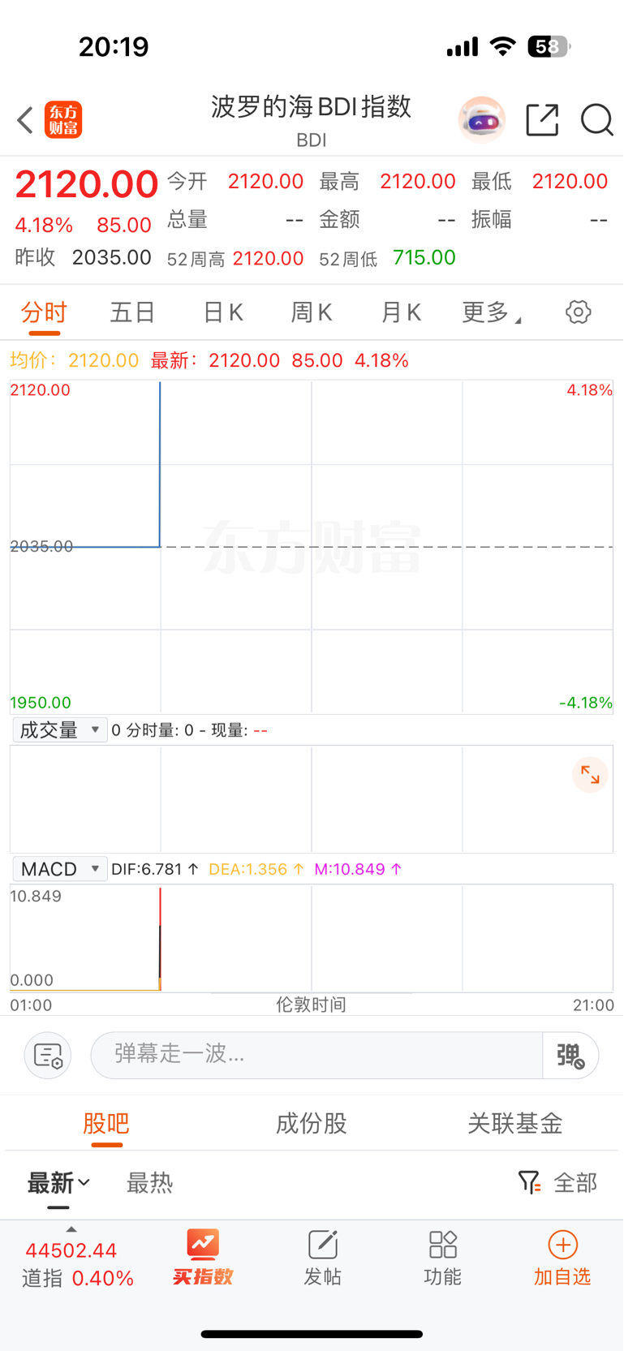Open the MACD indicator dropdown
Screen dimensions: 624x1351
tap(59, 869)
